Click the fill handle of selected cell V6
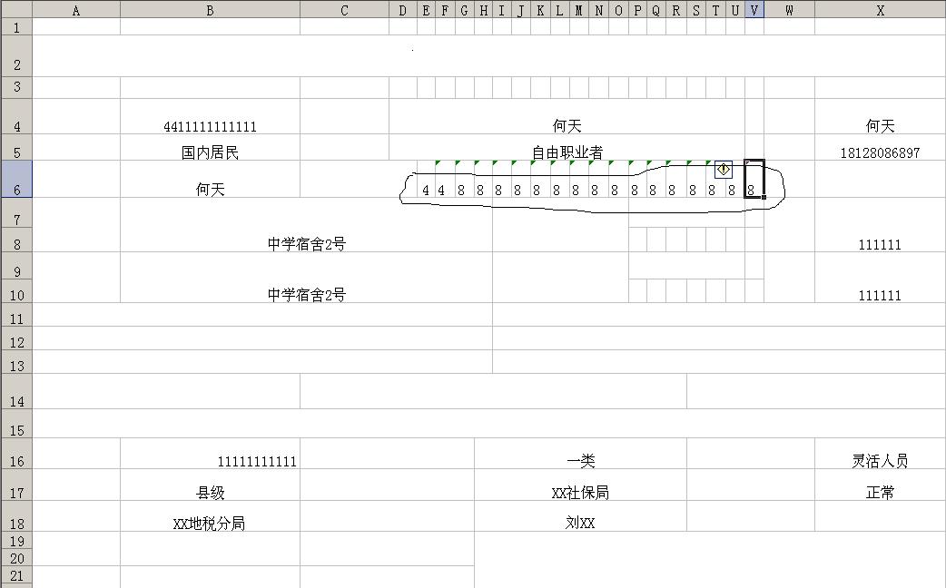The image size is (946, 588). (764, 197)
